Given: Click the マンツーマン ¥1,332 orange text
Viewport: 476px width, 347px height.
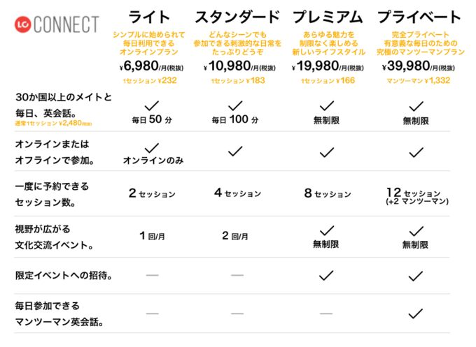Looking at the screenshot, I should pyautogui.click(x=418, y=80).
